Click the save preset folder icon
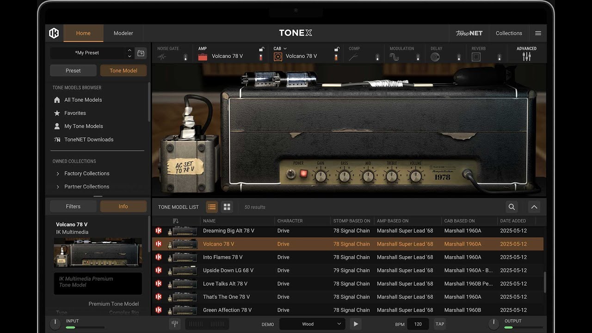 [141, 53]
